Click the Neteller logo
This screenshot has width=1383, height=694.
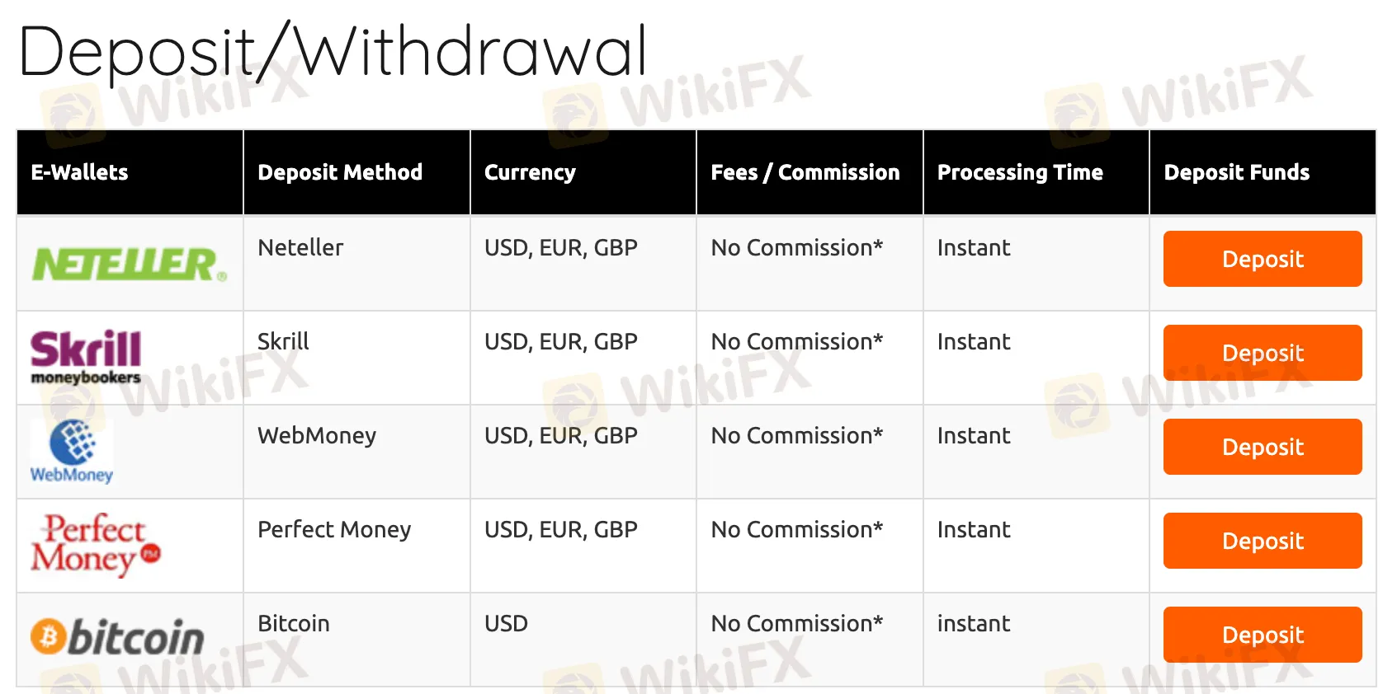click(x=129, y=265)
